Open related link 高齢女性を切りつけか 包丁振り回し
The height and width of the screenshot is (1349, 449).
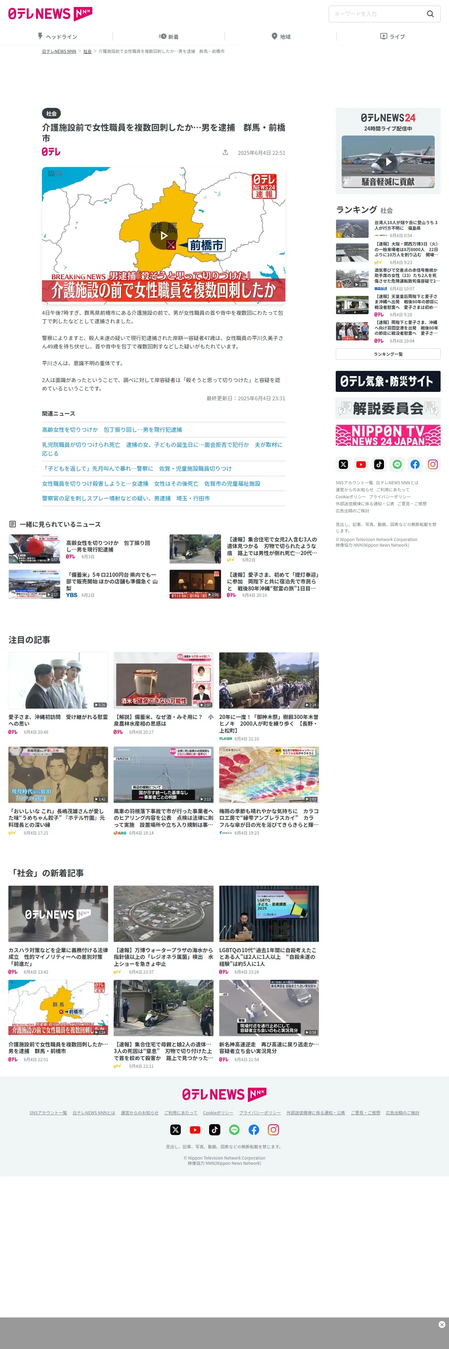pyautogui.click(x=112, y=429)
